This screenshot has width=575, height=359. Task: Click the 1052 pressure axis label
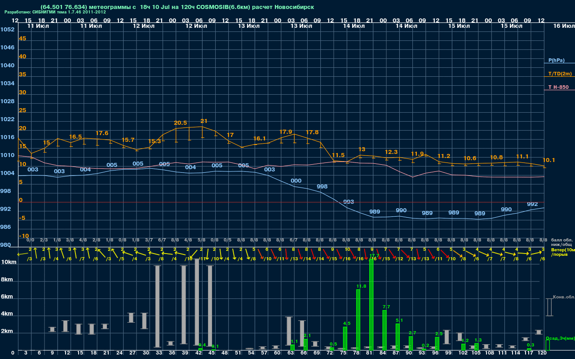(x=7, y=30)
